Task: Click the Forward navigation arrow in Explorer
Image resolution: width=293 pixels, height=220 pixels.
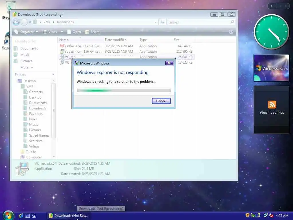Action: tap(24, 22)
